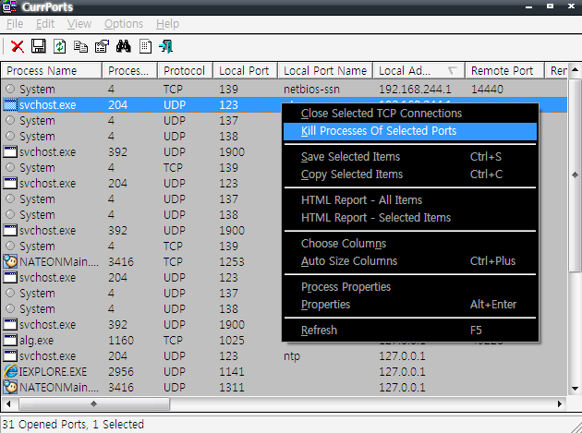Screen dimensions: 582x433
Task: Choose HTML Report - All Items
Action: (x=410, y=200)
